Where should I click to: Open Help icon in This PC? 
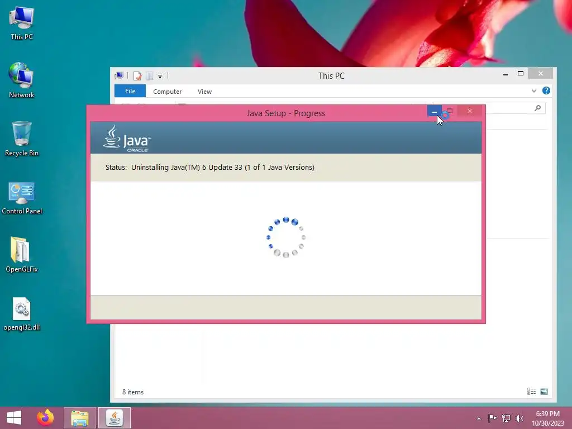546,91
